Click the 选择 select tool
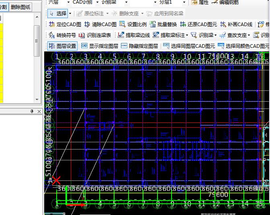The width and height of the screenshot is (270, 215). pyautogui.click(x=58, y=13)
